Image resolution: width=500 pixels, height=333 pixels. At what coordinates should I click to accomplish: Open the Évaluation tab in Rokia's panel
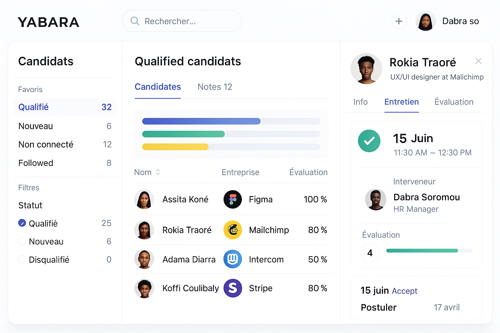pos(454,102)
